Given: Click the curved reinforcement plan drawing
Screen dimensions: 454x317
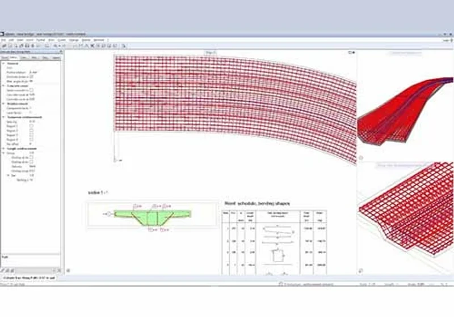Looking at the screenshot, I should tap(236, 110).
